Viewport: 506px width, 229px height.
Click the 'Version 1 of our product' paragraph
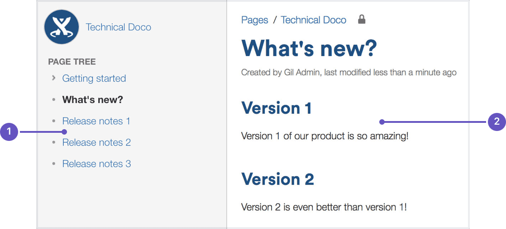pos(325,136)
